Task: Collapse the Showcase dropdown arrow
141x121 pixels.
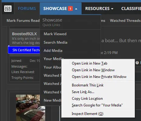Action: (x=76, y=9)
